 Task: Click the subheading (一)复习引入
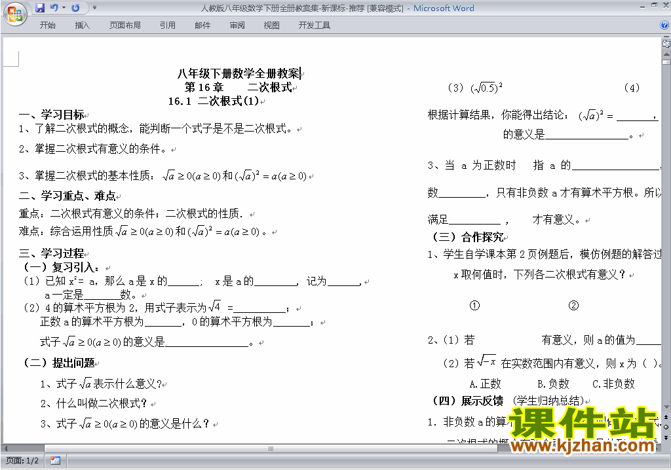click(62, 267)
